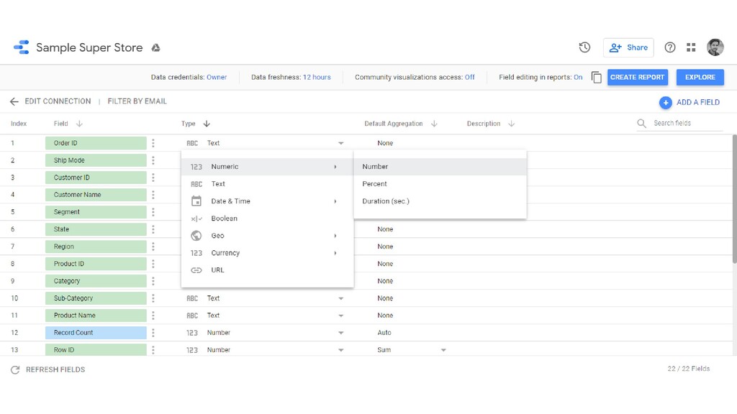Click the Refresh Fields icon
Image resolution: width=737 pixels, height=414 pixels.
click(14, 369)
